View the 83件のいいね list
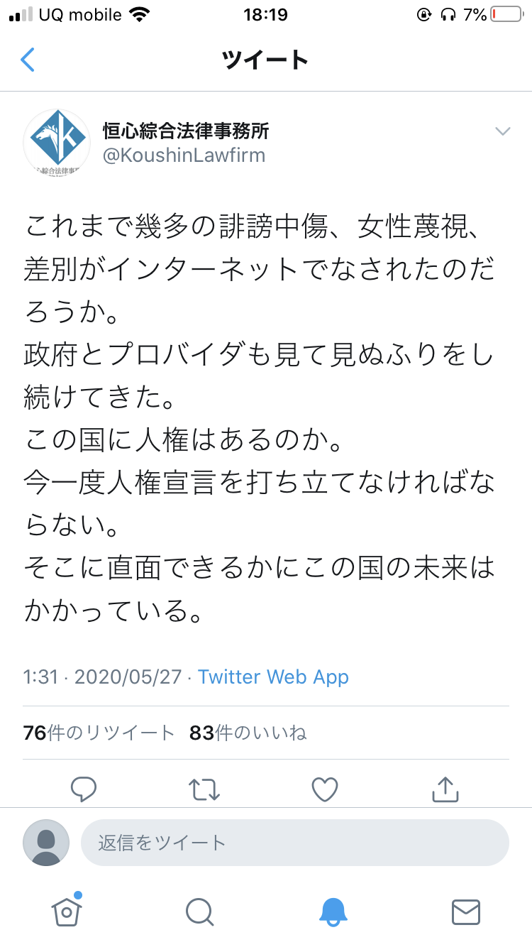The image size is (532, 947). [248, 733]
